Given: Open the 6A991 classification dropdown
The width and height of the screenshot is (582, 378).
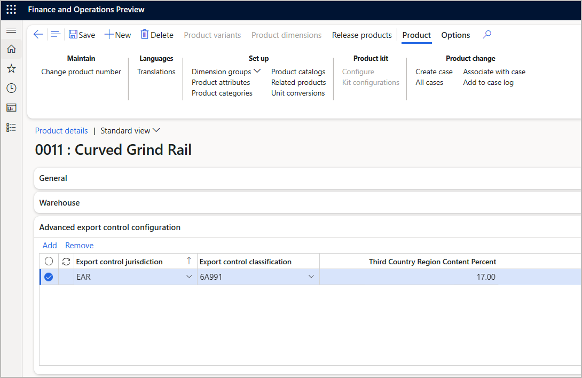Looking at the screenshot, I should tap(311, 277).
